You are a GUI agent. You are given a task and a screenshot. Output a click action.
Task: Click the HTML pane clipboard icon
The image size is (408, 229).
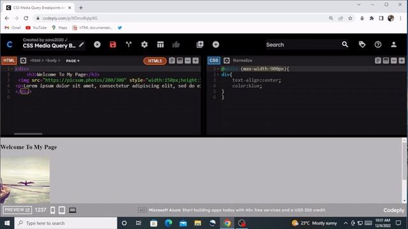click(x=171, y=60)
